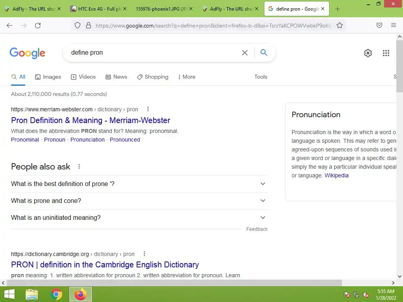
Task: Open network status tray icon
Action: [357, 295]
